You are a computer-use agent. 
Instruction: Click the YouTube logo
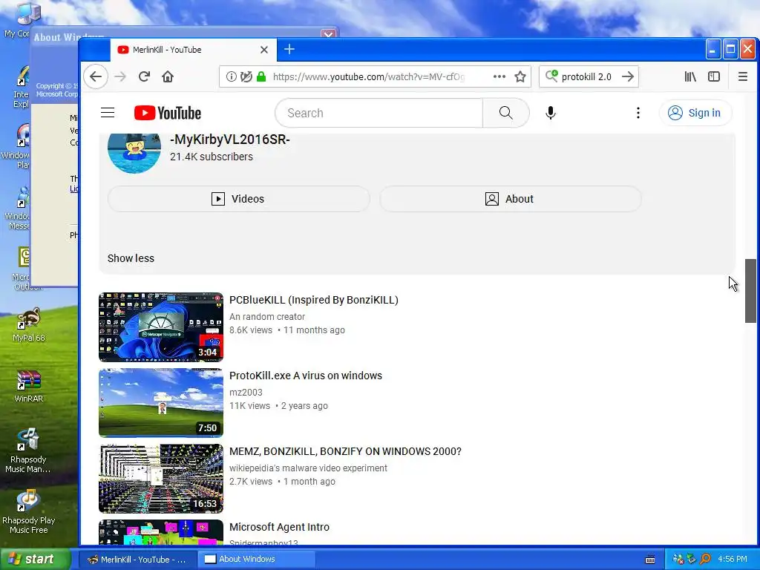(167, 113)
